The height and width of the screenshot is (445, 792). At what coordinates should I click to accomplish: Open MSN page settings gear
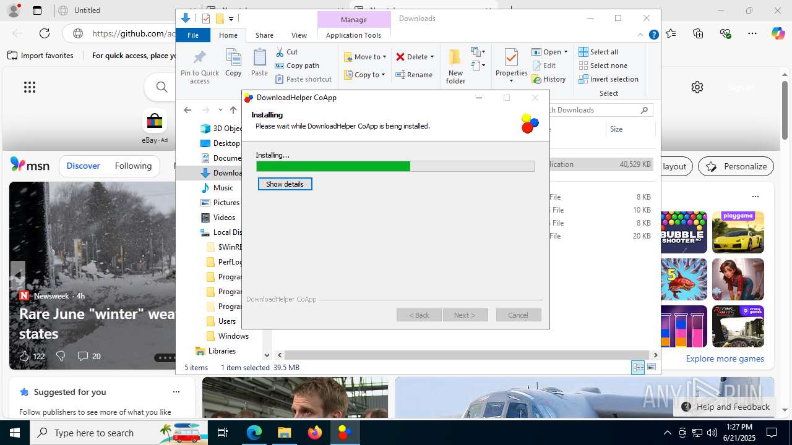[697, 87]
